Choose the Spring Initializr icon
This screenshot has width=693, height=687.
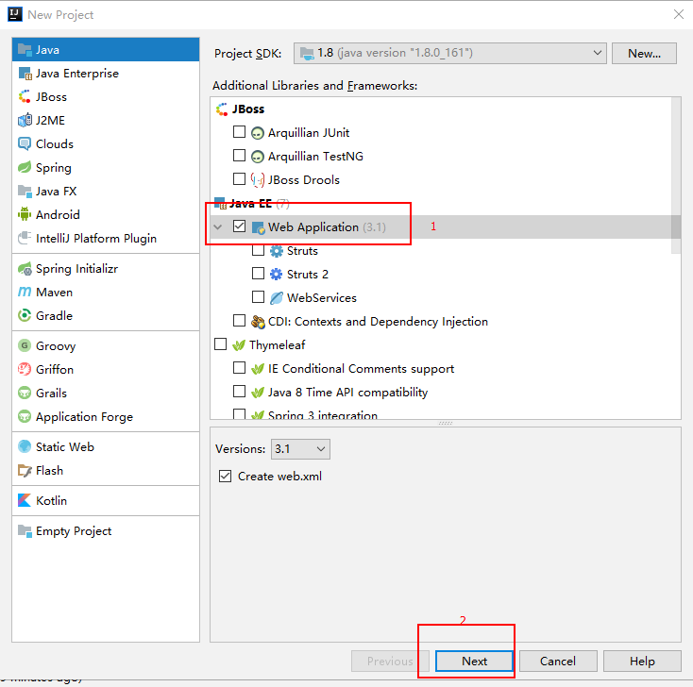[x=25, y=269]
